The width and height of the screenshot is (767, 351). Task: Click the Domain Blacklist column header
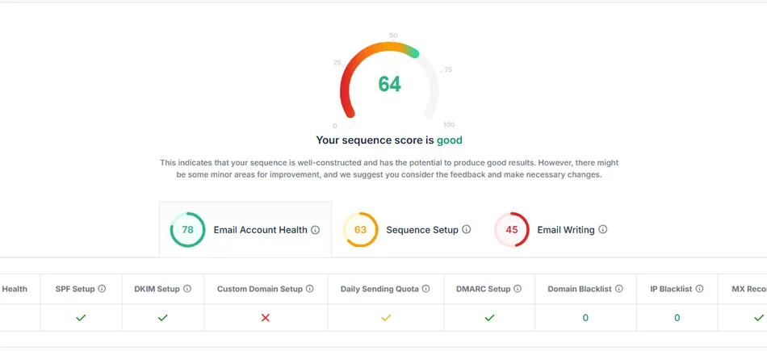pos(585,289)
